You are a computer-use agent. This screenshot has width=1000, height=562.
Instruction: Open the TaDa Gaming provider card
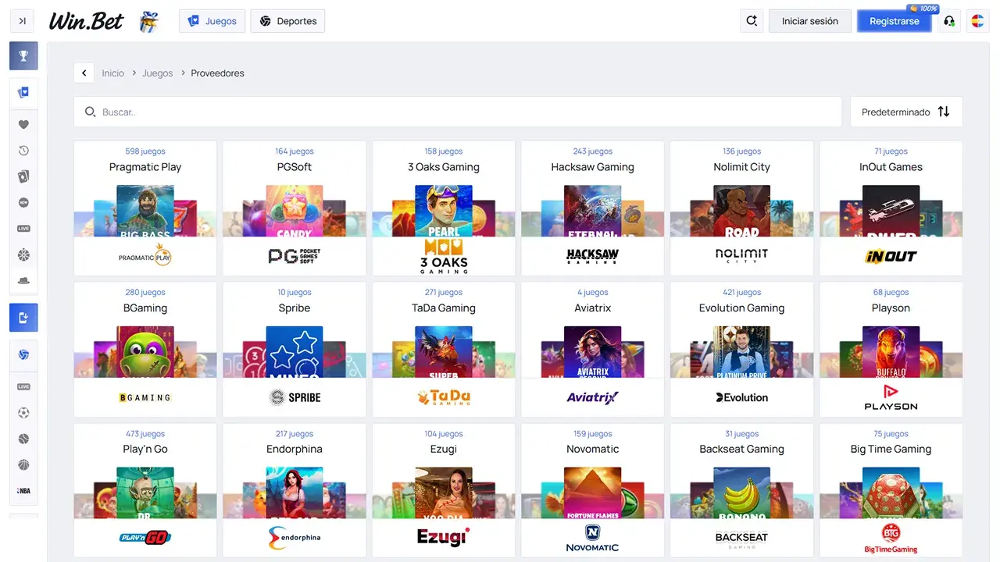[x=444, y=349]
